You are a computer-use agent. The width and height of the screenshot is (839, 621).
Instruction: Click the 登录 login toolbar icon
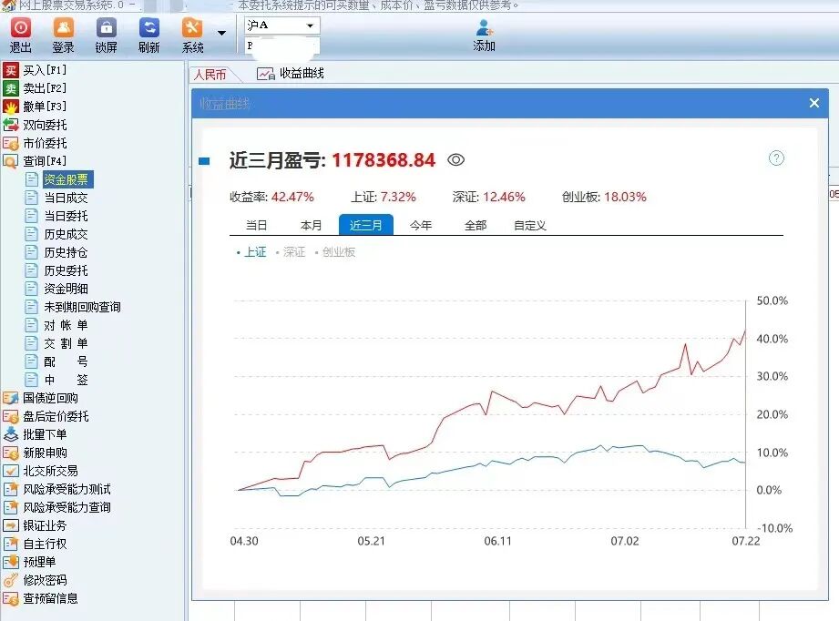63,28
